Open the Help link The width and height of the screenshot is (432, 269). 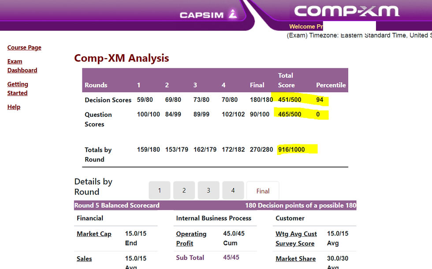pyautogui.click(x=14, y=107)
